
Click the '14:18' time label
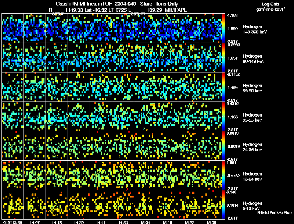point(57,222)
